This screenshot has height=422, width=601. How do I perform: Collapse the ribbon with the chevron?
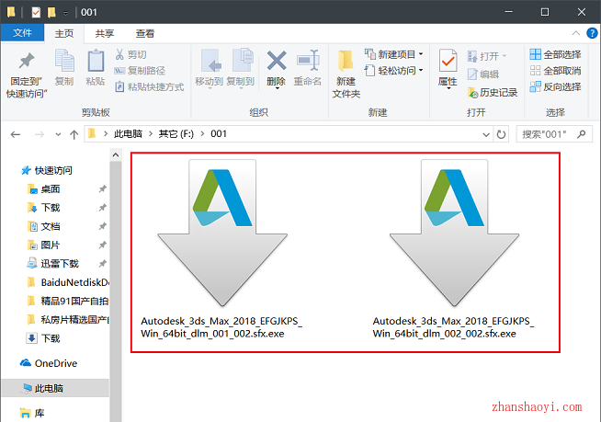pyautogui.click(x=575, y=33)
